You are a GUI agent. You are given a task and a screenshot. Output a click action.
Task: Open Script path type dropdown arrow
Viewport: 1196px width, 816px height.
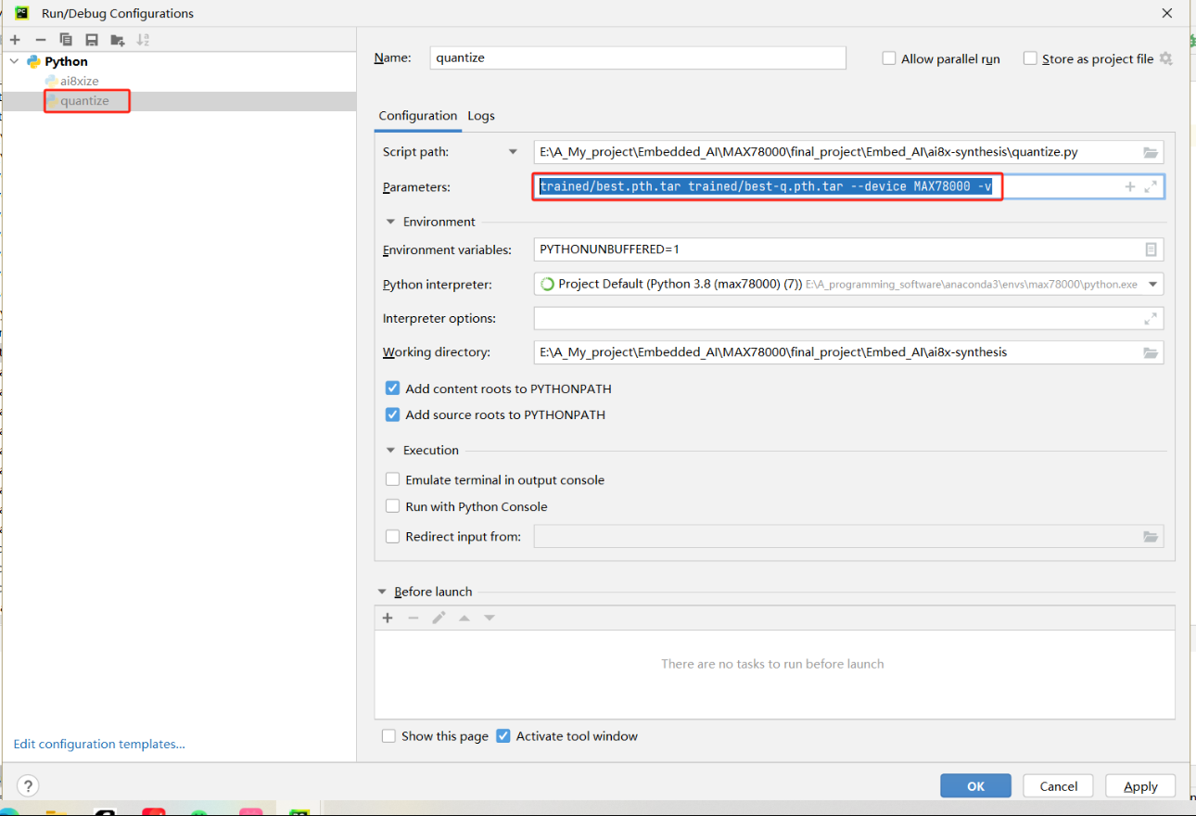[513, 152]
